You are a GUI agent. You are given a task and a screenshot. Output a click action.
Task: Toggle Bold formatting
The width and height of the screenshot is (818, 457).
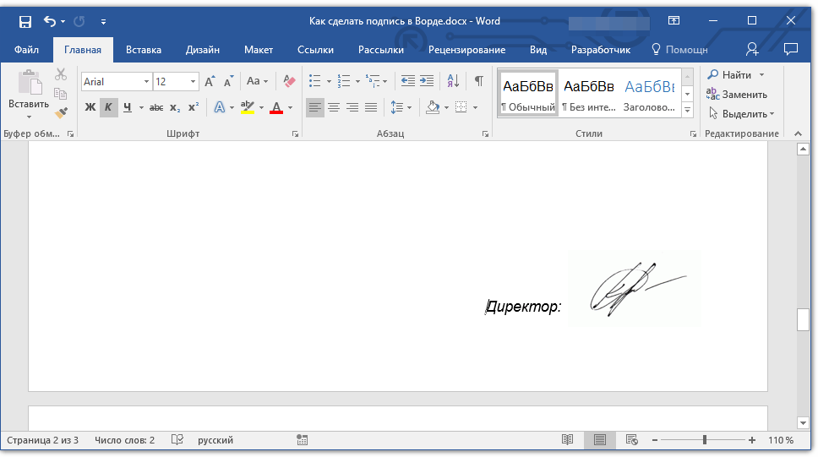(90, 107)
